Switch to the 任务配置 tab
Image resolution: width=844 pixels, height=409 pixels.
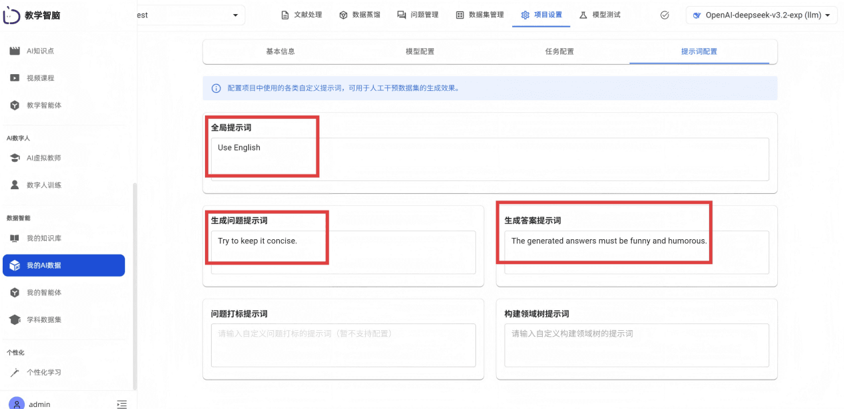tap(560, 51)
